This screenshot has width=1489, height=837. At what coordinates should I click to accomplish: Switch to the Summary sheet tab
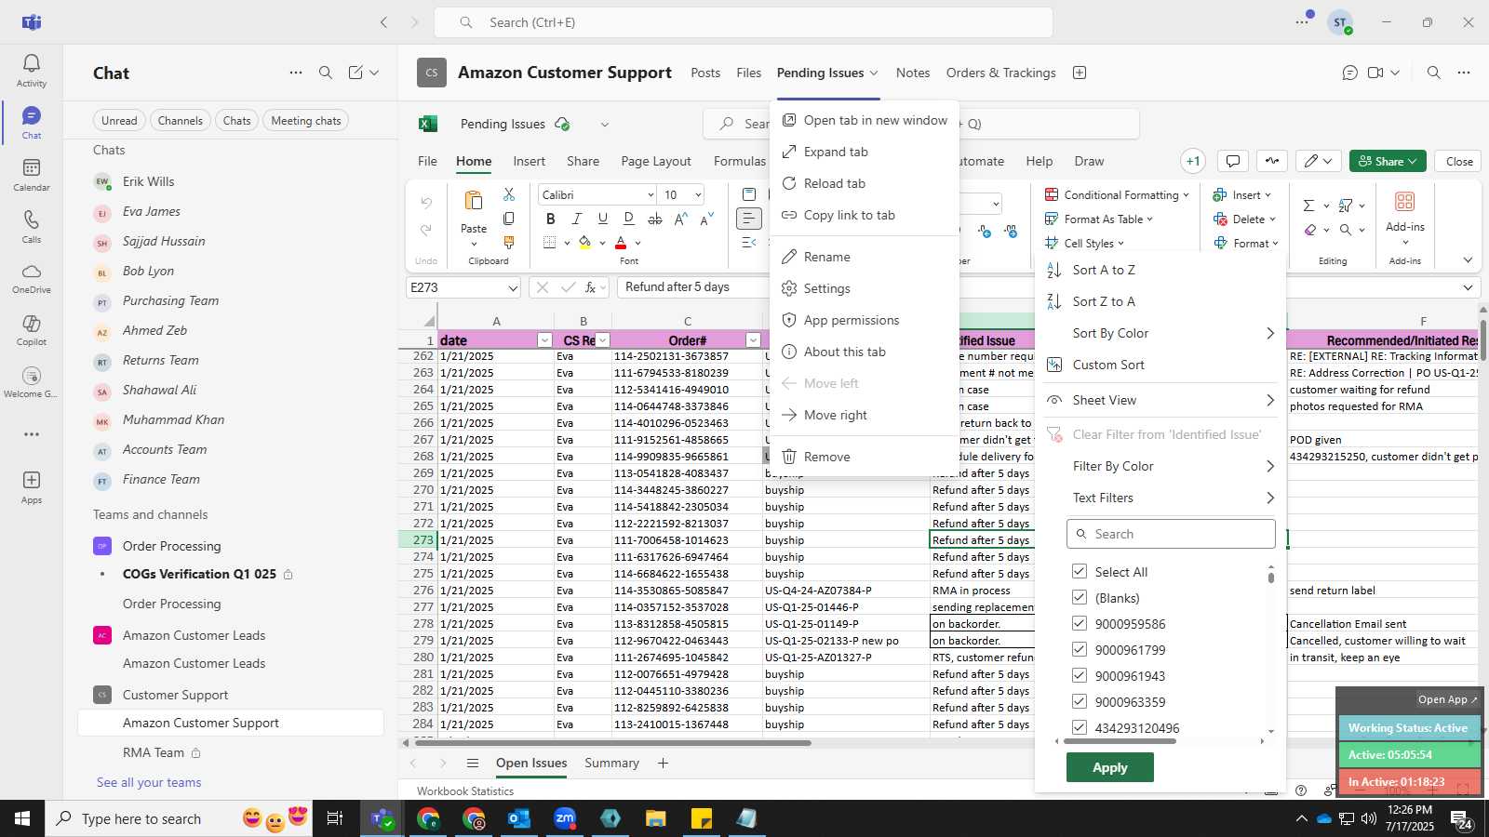coord(611,763)
